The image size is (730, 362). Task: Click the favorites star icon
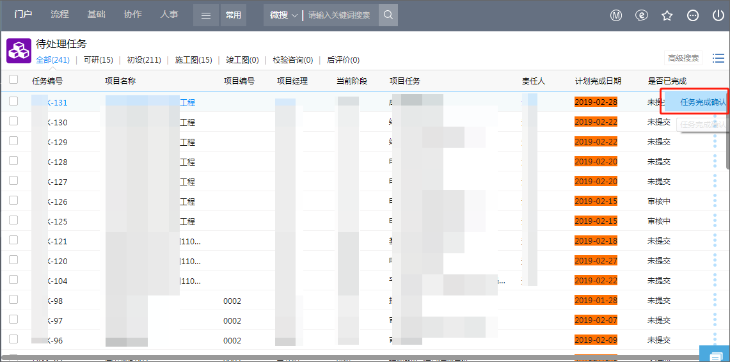(667, 15)
